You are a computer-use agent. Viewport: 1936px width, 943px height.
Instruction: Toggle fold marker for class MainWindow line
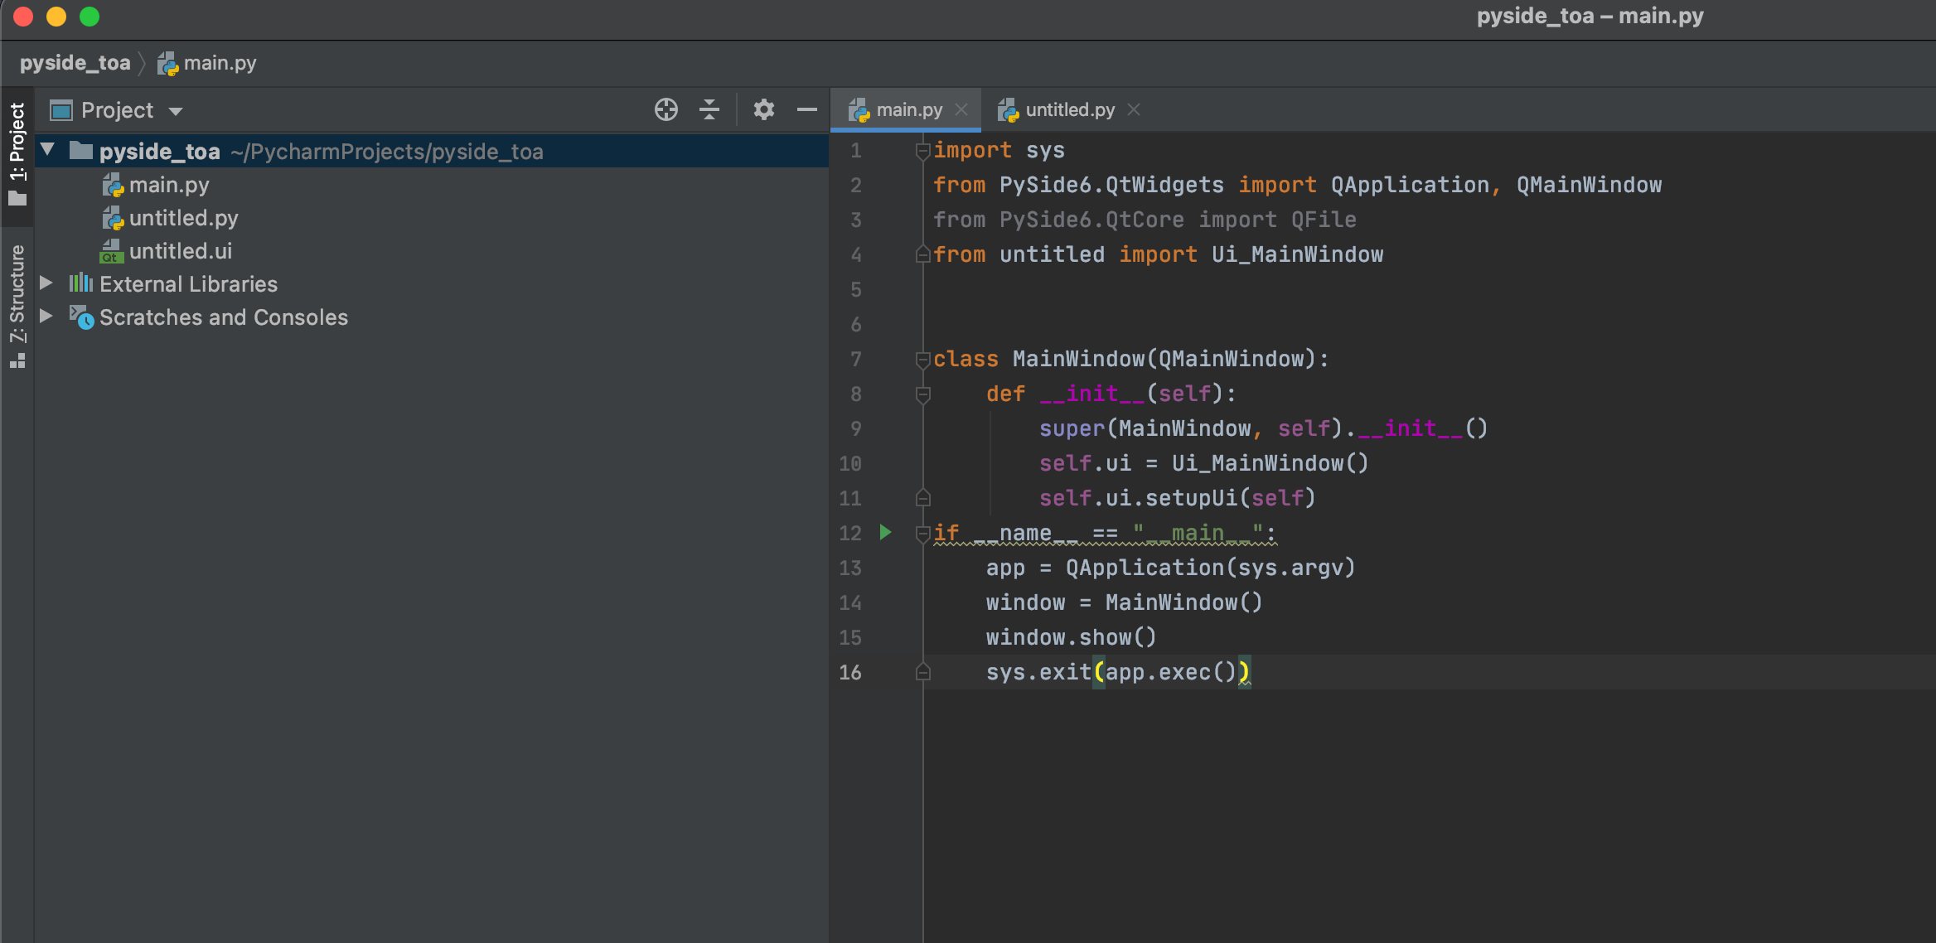point(922,359)
